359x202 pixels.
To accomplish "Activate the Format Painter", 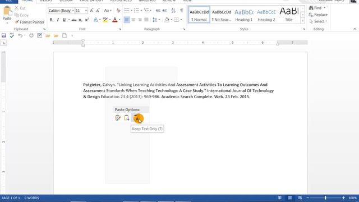I will tap(29, 22).
